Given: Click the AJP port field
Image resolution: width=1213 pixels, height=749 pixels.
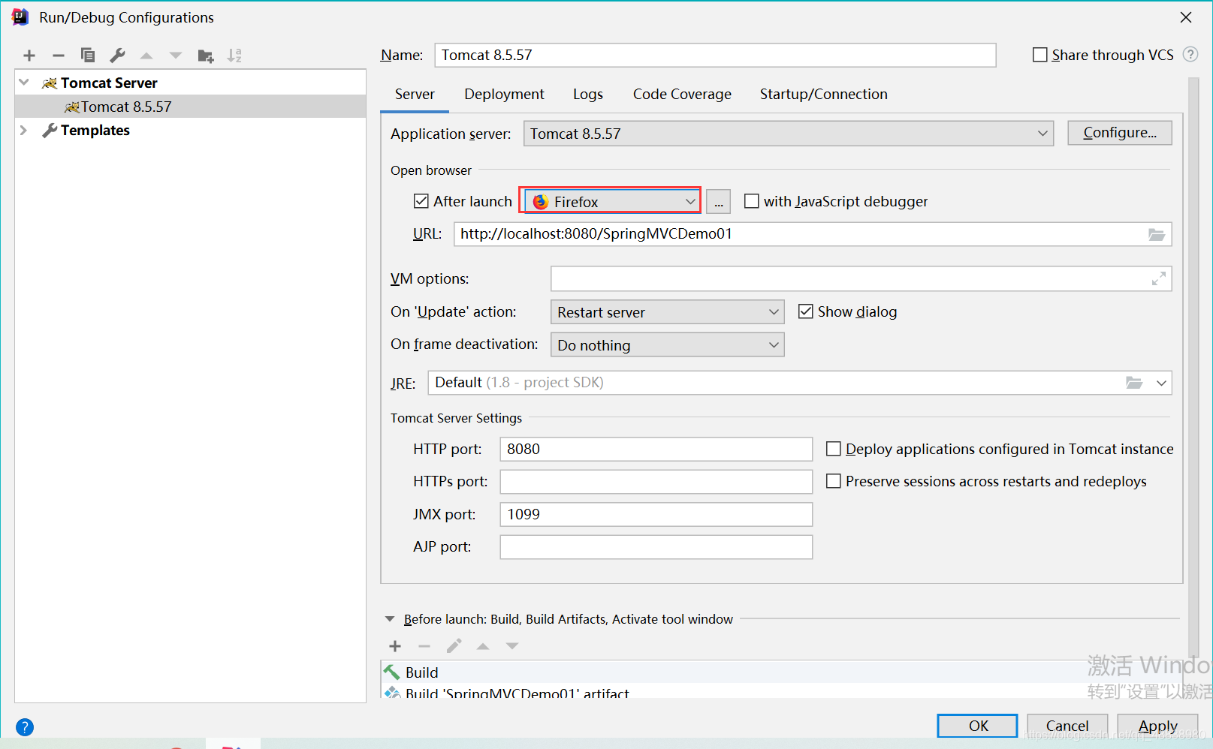Looking at the screenshot, I should coord(656,547).
